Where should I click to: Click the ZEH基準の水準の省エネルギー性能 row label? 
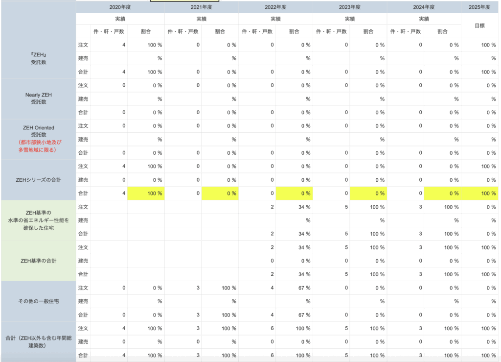click(x=38, y=220)
